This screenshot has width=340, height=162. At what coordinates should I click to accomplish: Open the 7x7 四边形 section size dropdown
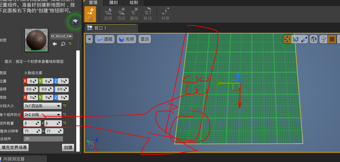coord(43,106)
